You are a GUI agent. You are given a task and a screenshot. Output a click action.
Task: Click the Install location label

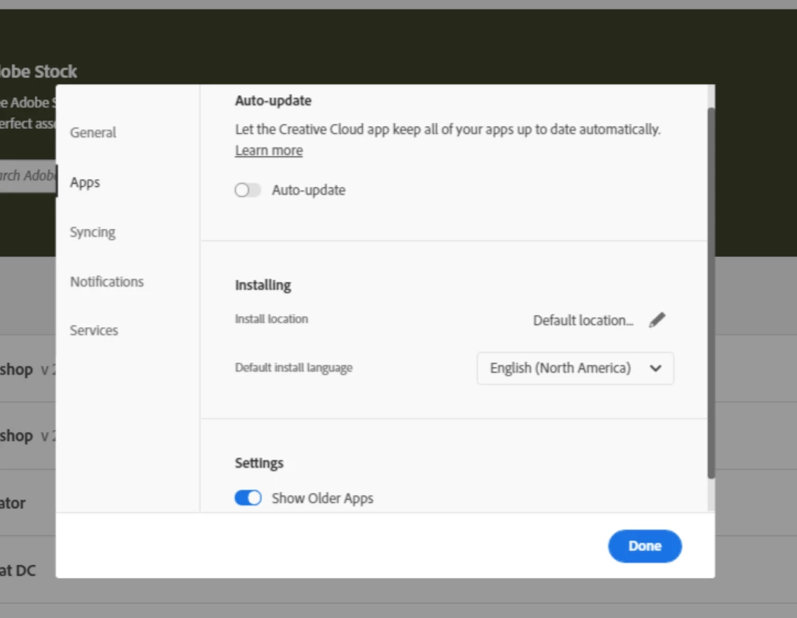tap(271, 319)
